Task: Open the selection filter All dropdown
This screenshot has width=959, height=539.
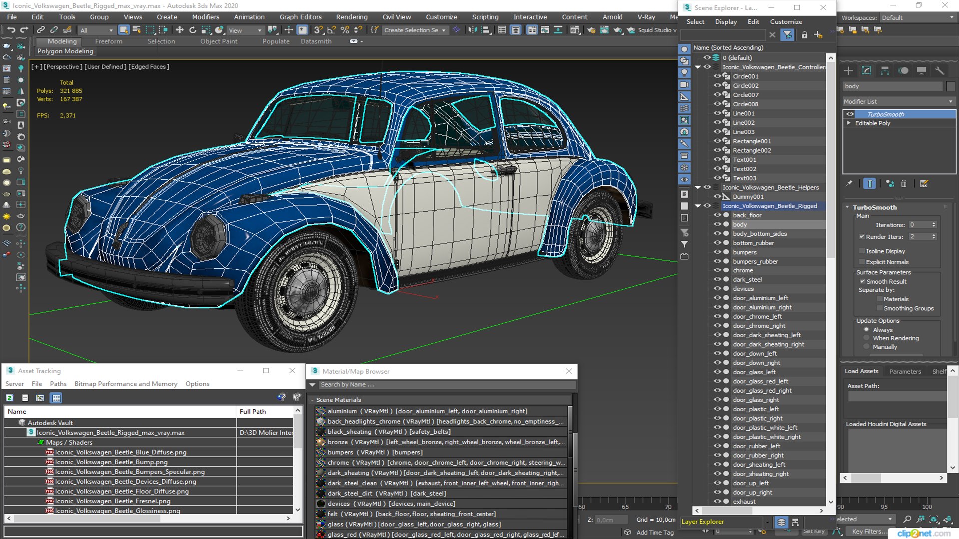Action: tap(97, 30)
